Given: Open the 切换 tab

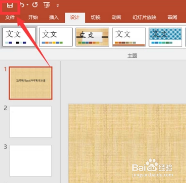Looking at the screenshot, I should point(96,17).
